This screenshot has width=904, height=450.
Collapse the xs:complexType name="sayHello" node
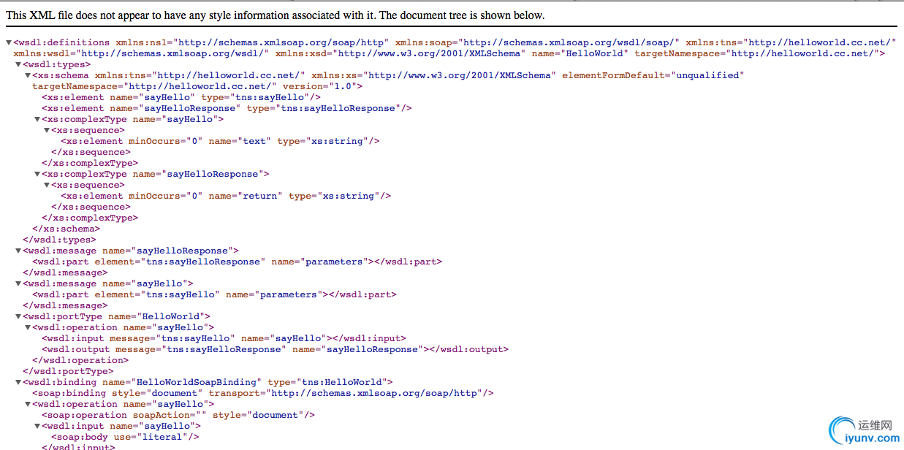[x=37, y=119]
